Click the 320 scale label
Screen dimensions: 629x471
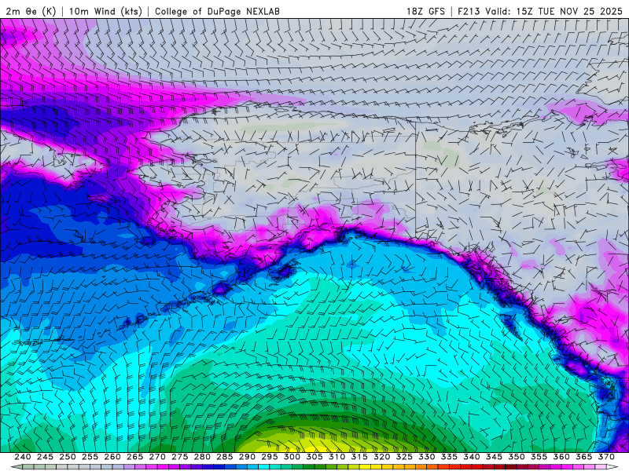(382, 457)
